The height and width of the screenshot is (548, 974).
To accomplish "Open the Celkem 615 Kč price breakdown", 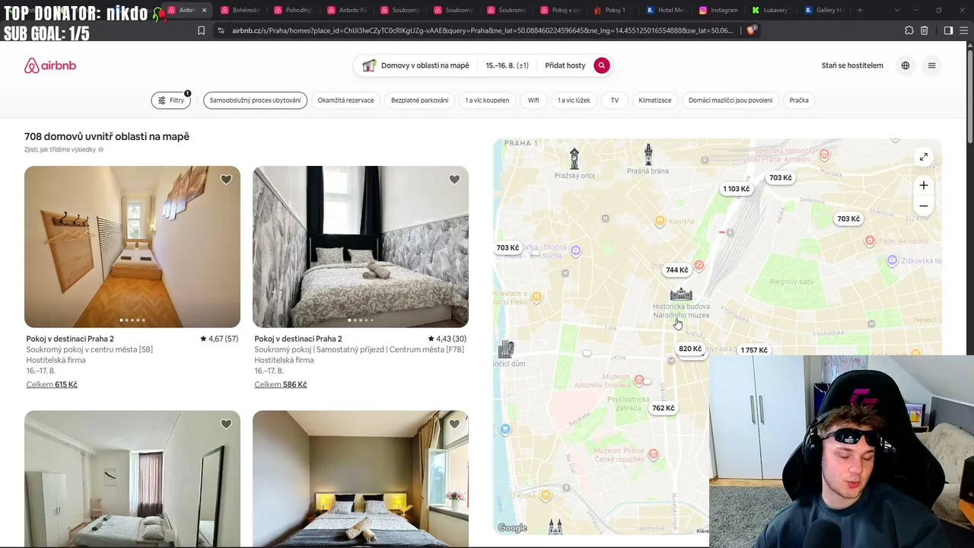I will pyautogui.click(x=52, y=384).
